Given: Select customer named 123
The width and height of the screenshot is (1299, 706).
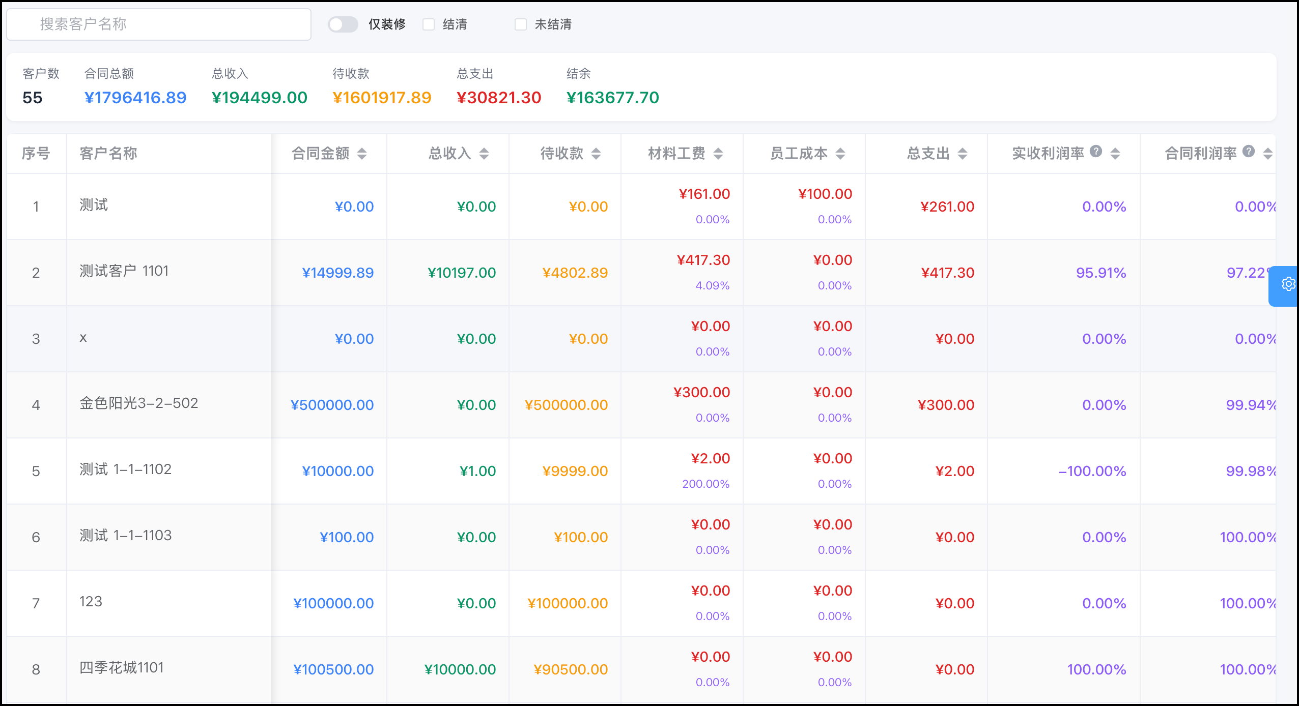Looking at the screenshot, I should (x=91, y=602).
